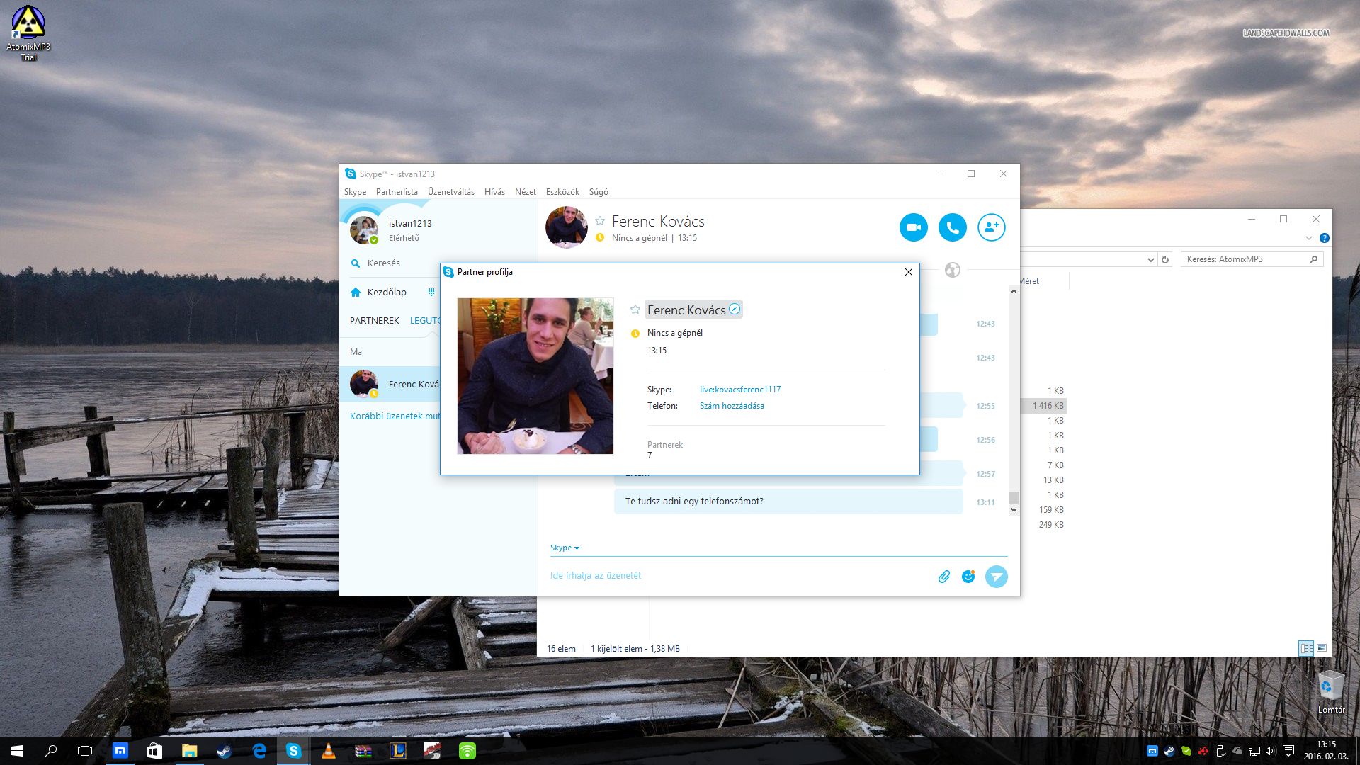Open the Súgó menu

pos(599,192)
